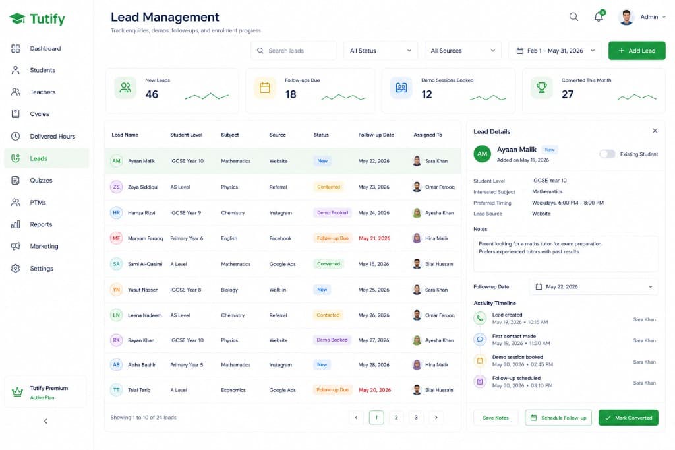
Task: Open Quizzes via its sidebar icon
Action: coord(16,180)
